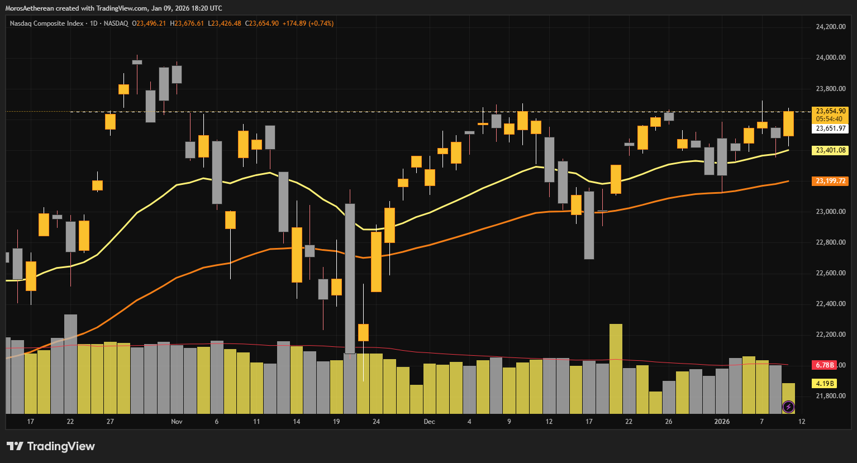Select the yellow 23,401.08 moving average label

pyautogui.click(x=830, y=150)
